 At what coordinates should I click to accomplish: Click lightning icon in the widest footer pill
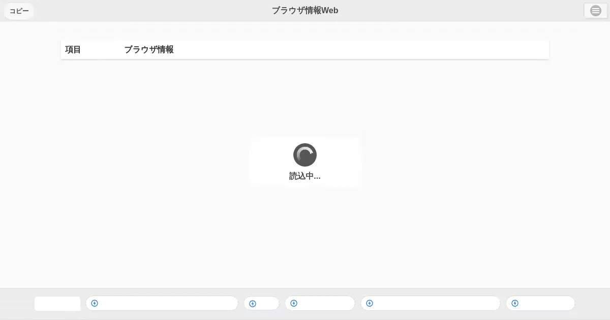95,304
